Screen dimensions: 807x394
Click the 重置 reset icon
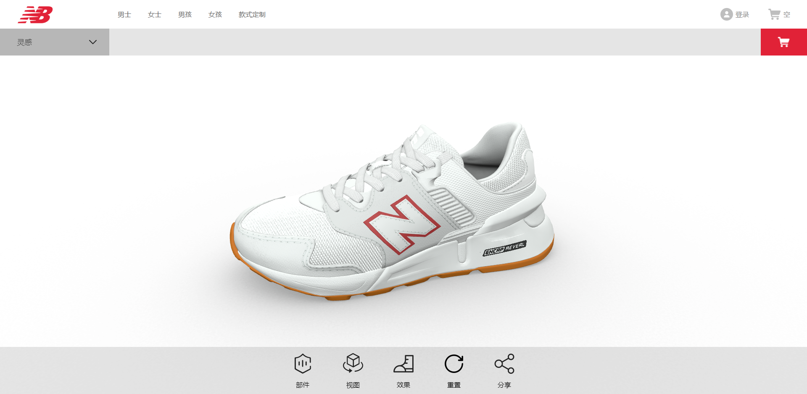pos(454,364)
